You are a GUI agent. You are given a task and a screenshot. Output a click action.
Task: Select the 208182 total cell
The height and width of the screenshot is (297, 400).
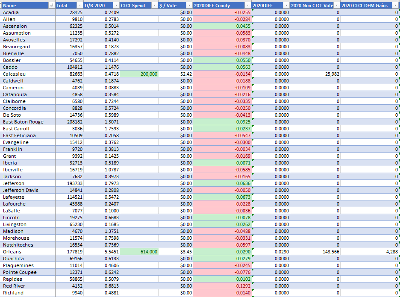point(69,122)
